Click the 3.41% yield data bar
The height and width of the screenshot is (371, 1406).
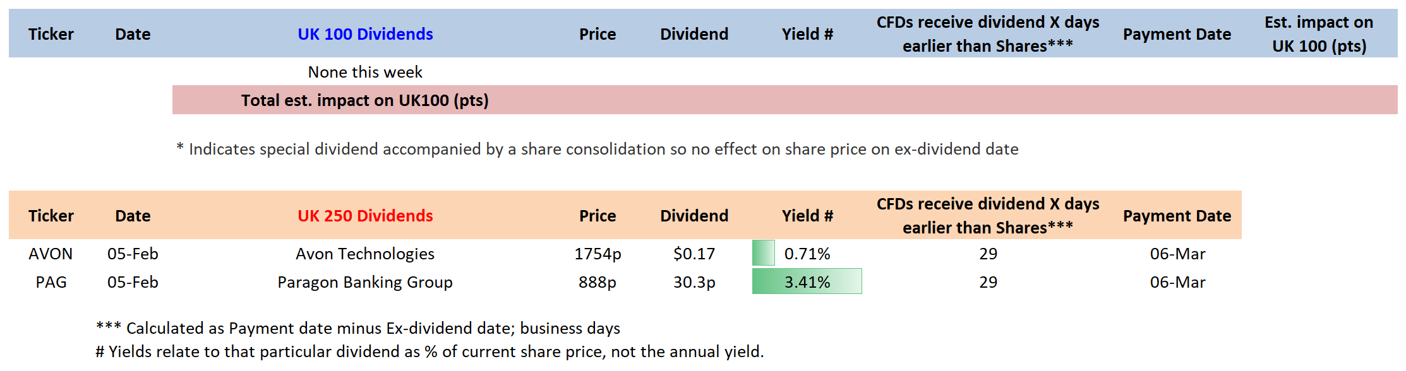tap(807, 282)
